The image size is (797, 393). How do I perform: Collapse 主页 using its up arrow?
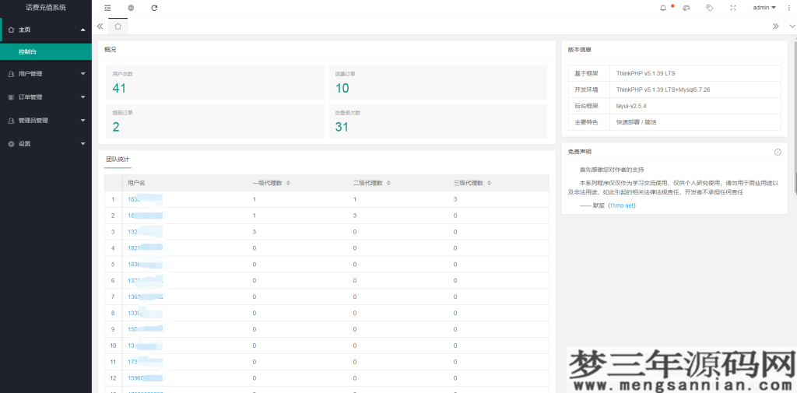click(x=83, y=30)
